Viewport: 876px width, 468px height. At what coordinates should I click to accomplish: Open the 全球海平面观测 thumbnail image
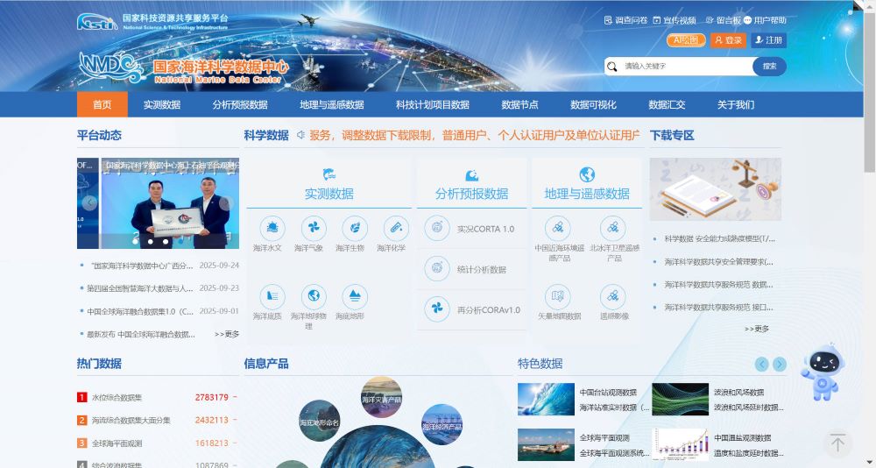[x=546, y=444]
